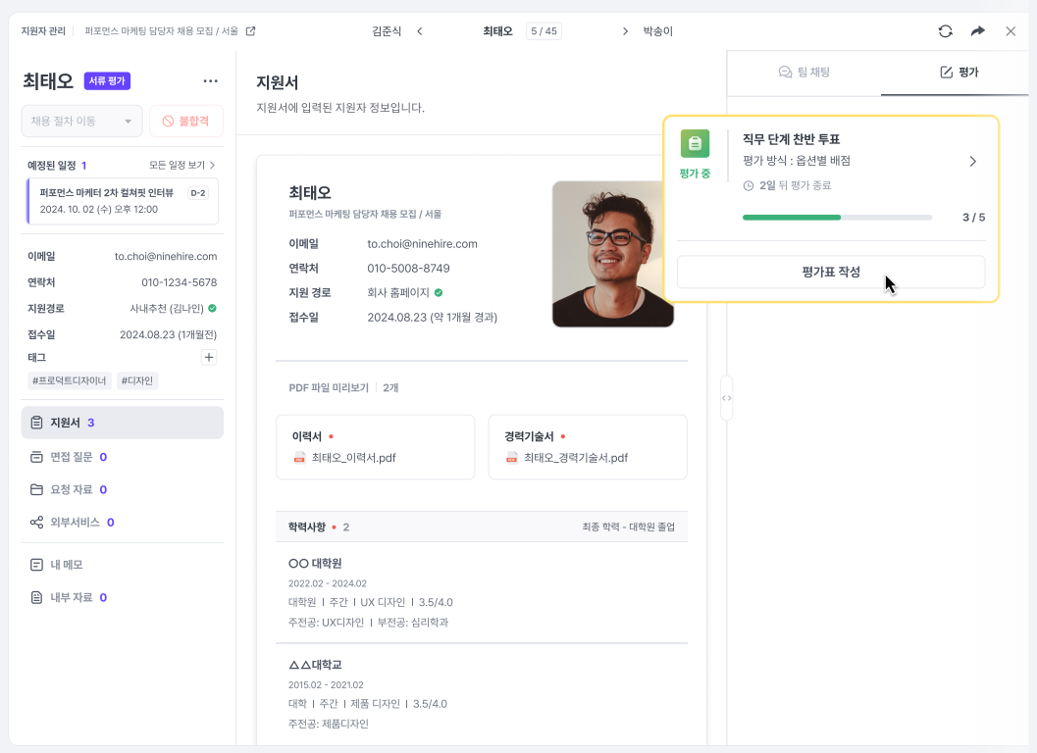This screenshot has width=1037, height=753.
Task: Click 최종 학력 - 대학원 졸업 label
Action: [x=628, y=527]
